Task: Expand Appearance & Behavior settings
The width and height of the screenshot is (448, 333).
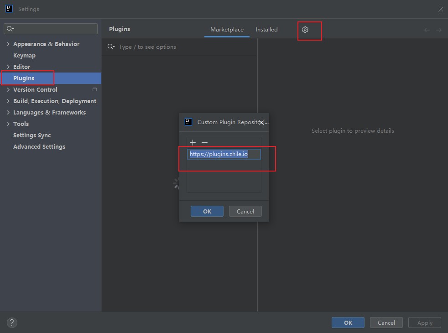Action: click(8, 44)
